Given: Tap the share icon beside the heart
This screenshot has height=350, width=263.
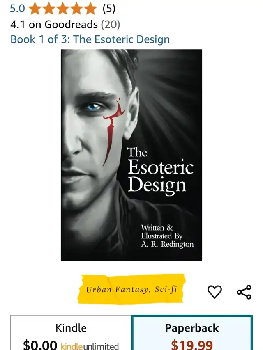Looking at the screenshot, I should click(244, 292).
